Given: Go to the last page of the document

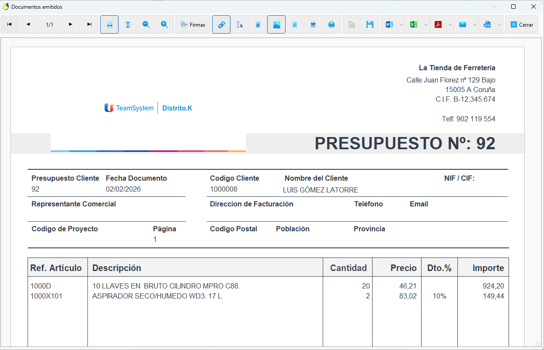Looking at the screenshot, I should pyautogui.click(x=89, y=24).
